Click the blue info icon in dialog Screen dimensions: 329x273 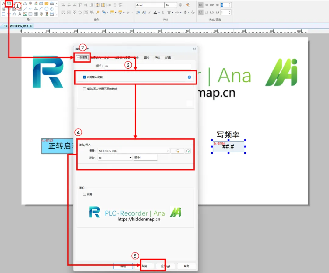(189, 77)
